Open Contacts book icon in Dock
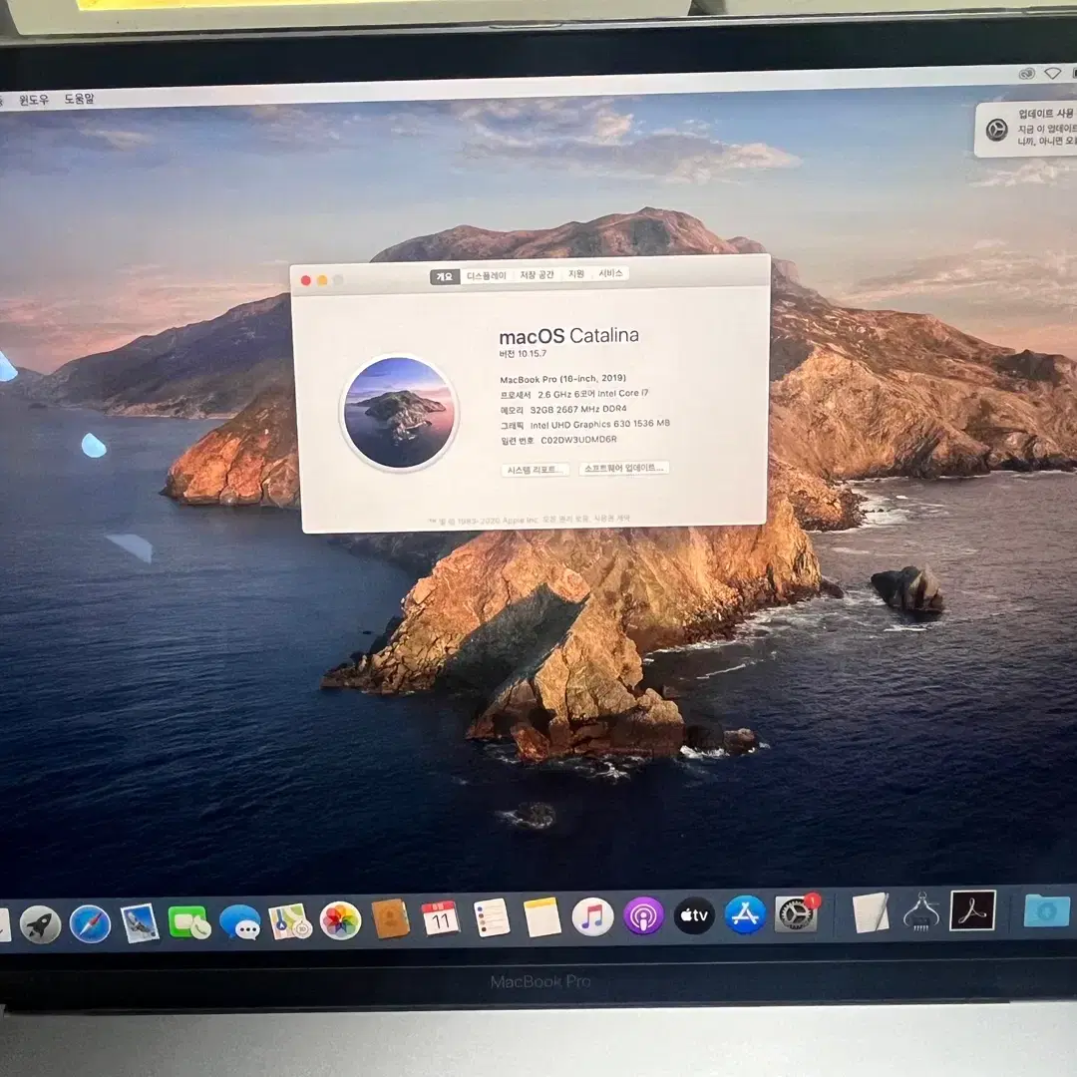The height and width of the screenshot is (1077, 1077). coord(390,919)
